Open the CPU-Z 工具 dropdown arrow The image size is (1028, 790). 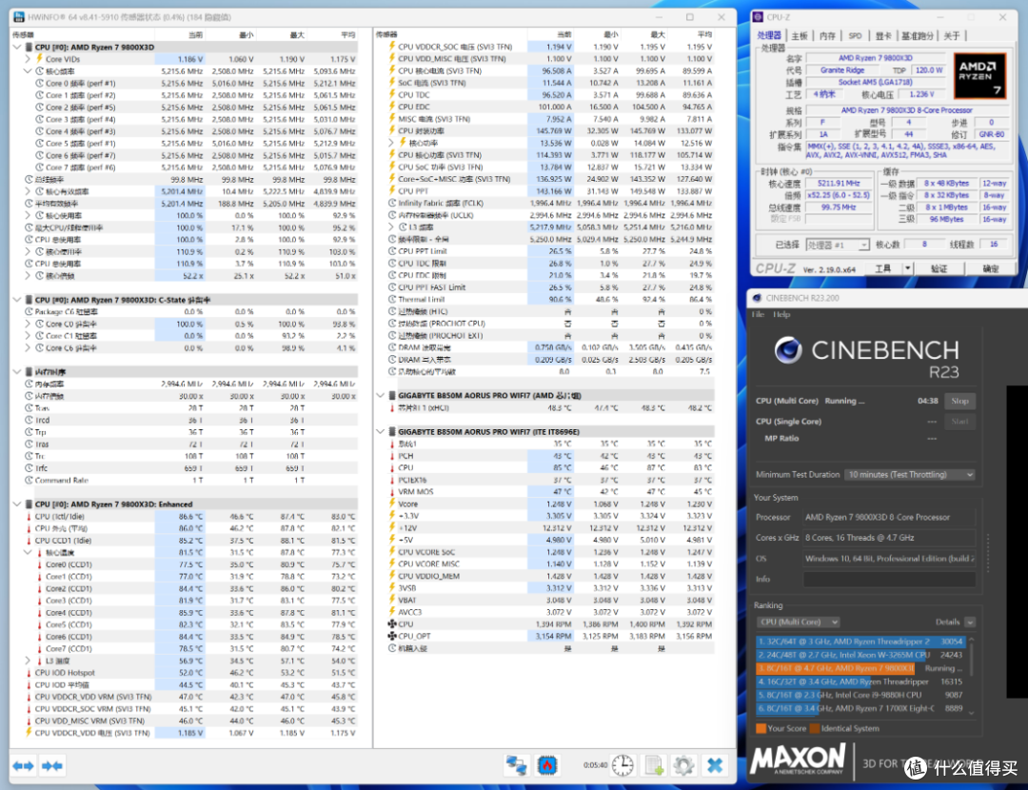907,268
